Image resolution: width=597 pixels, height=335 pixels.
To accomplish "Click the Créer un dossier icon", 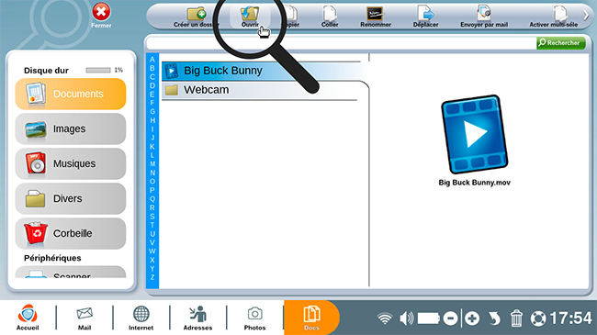I will (x=197, y=14).
